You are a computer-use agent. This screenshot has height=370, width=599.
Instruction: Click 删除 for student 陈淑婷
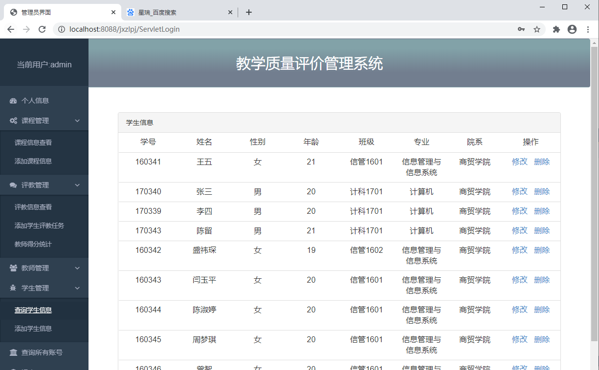(x=542, y=309)
